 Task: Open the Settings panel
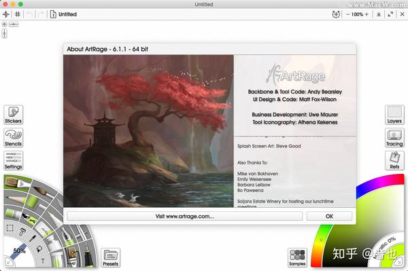coord(14,160)
